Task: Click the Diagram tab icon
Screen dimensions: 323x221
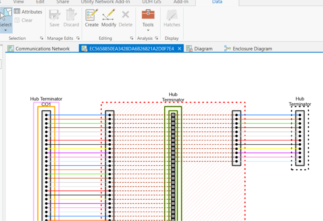Action: tap(189, 49)
